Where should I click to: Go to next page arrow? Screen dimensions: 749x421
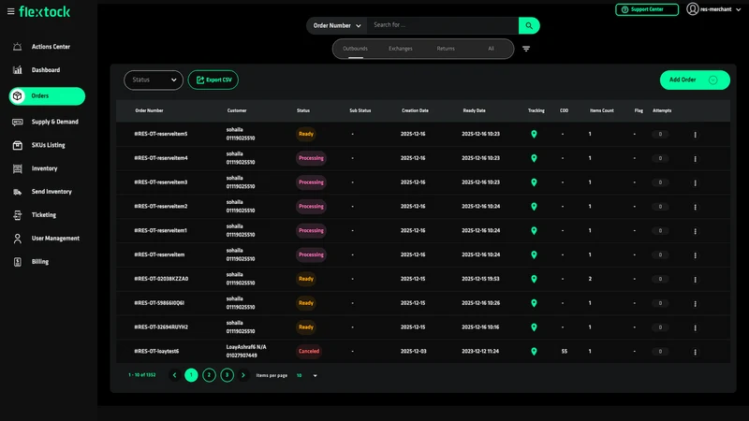[x=243, y=376]
